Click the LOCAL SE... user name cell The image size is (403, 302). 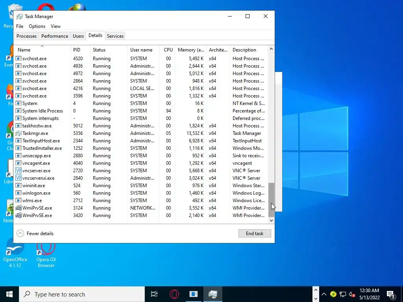pos(142,88)
